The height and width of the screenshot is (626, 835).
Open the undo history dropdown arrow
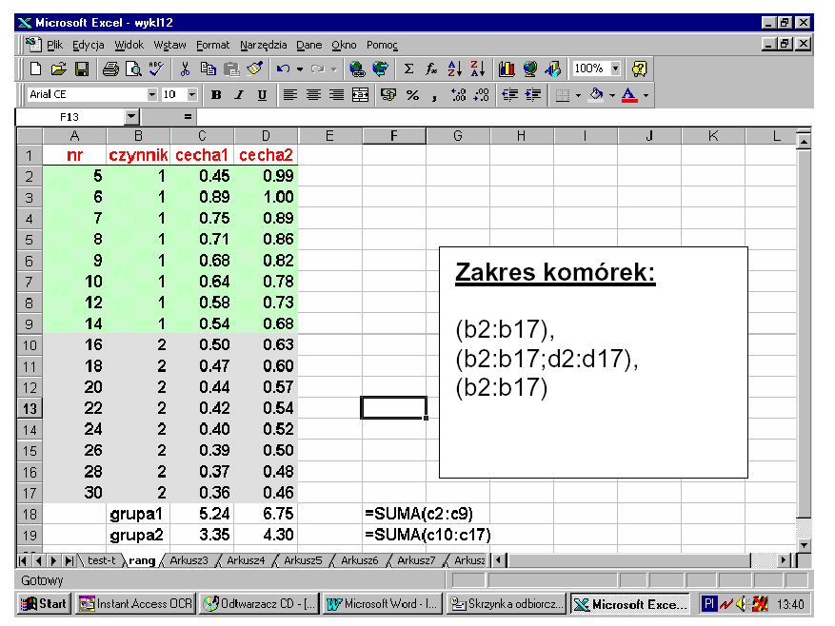click(x=300, y=69)
